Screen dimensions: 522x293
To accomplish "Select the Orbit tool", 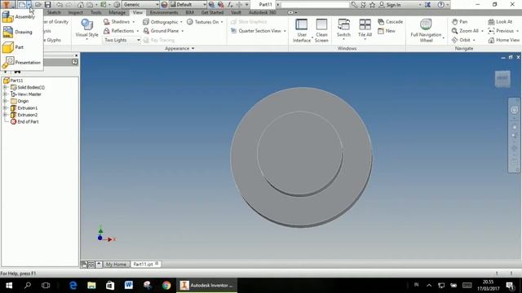I will click(x=461, y=40).
